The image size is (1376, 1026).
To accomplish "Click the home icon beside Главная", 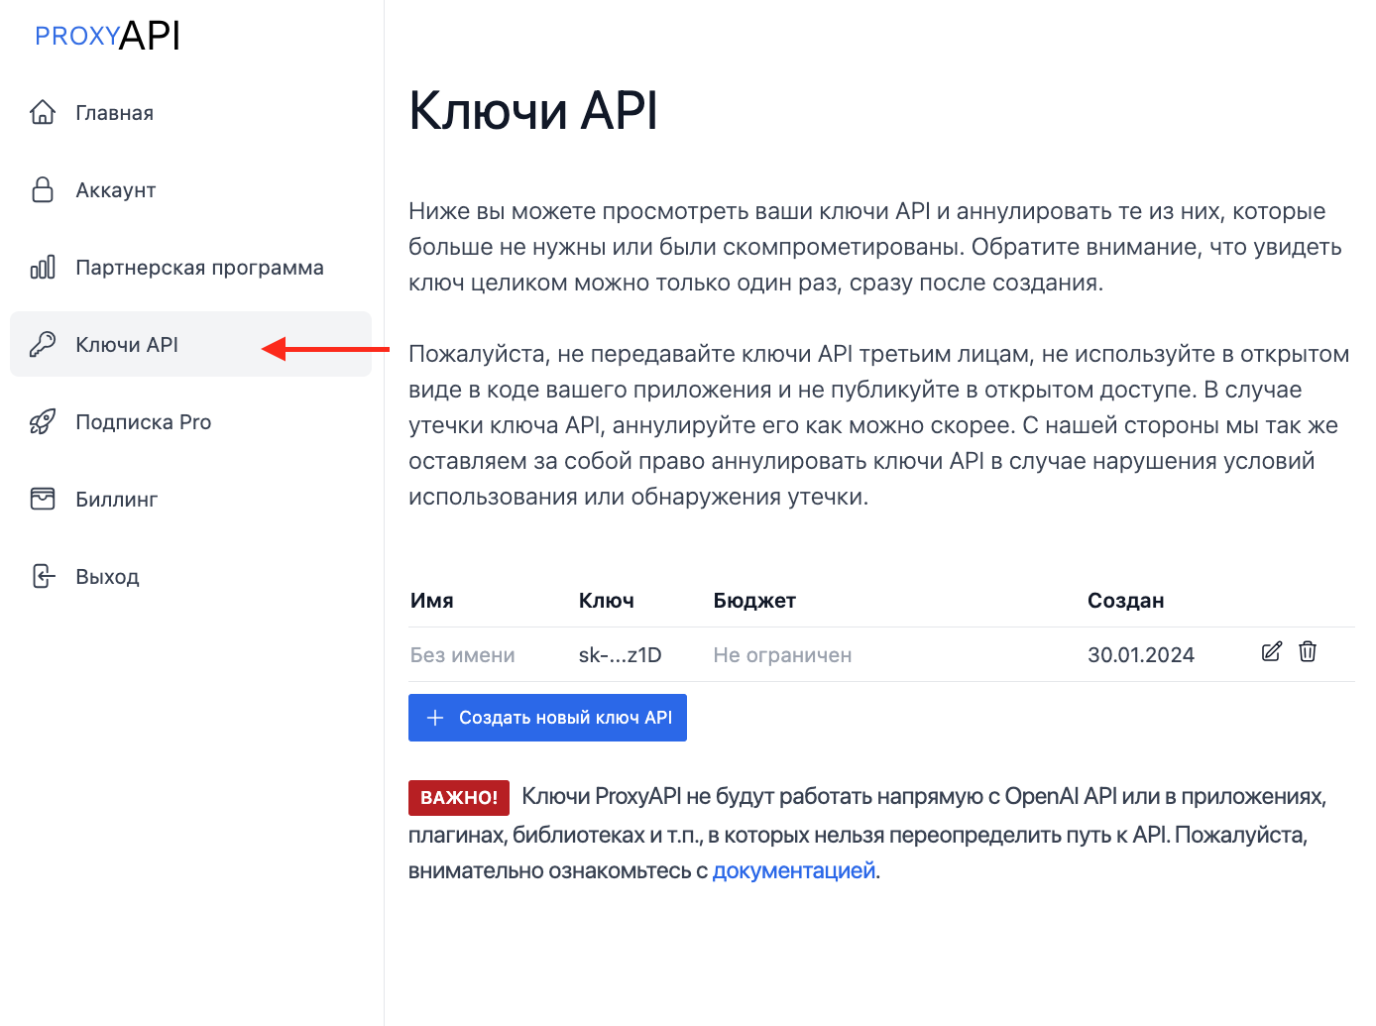I will [x=43, y=112].
